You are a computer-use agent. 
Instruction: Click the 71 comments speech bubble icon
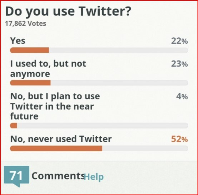(16, 176)
